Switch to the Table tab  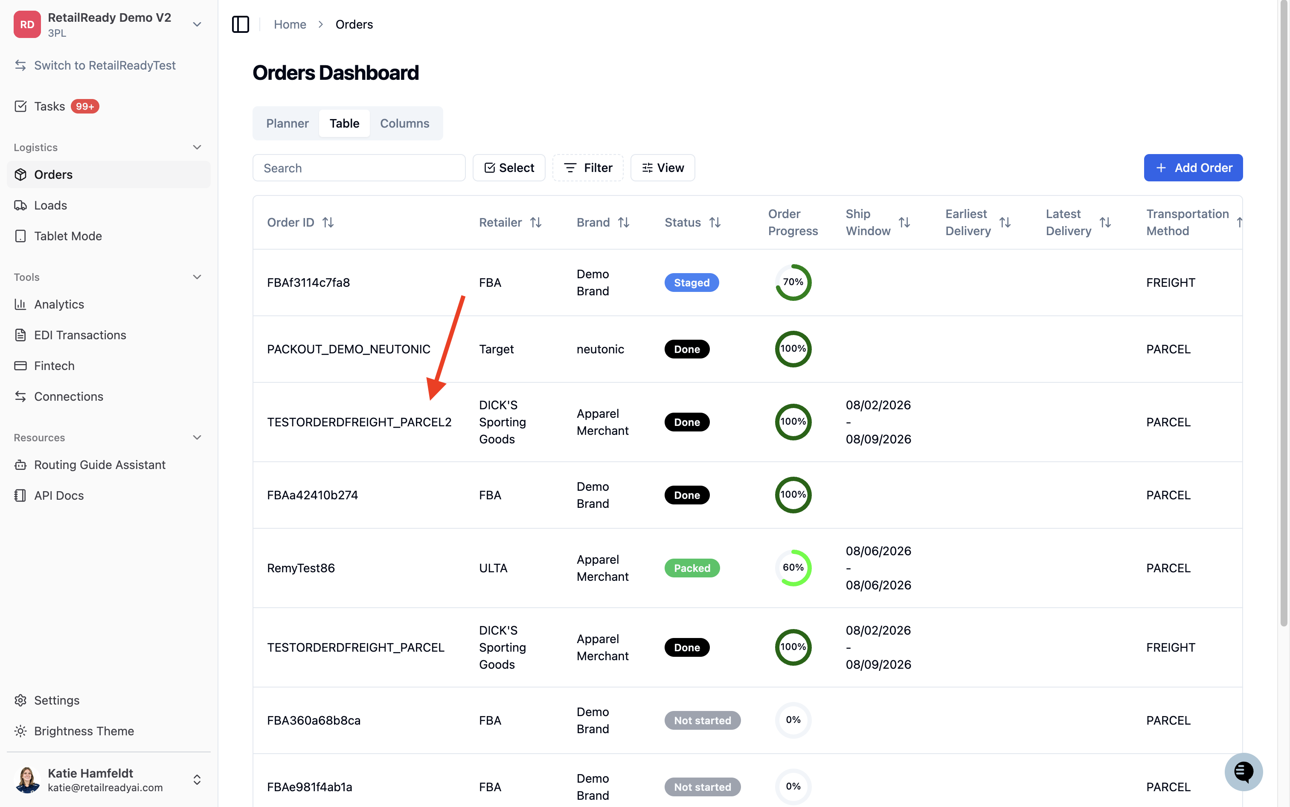344,123
